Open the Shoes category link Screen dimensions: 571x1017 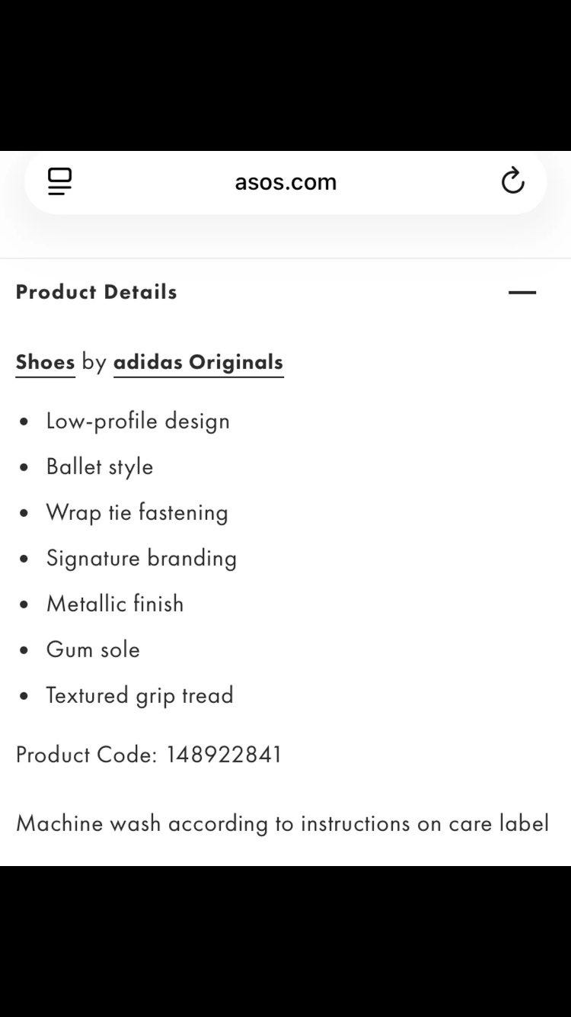tap(45, 362)
